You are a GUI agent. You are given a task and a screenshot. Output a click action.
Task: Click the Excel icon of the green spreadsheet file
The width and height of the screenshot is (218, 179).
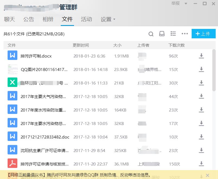coord(12,83)
